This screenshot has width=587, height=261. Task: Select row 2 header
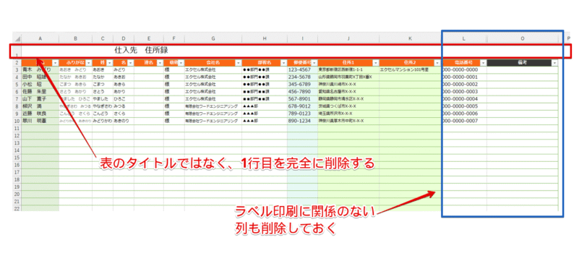pyautogui.click(x=17, y=63)
